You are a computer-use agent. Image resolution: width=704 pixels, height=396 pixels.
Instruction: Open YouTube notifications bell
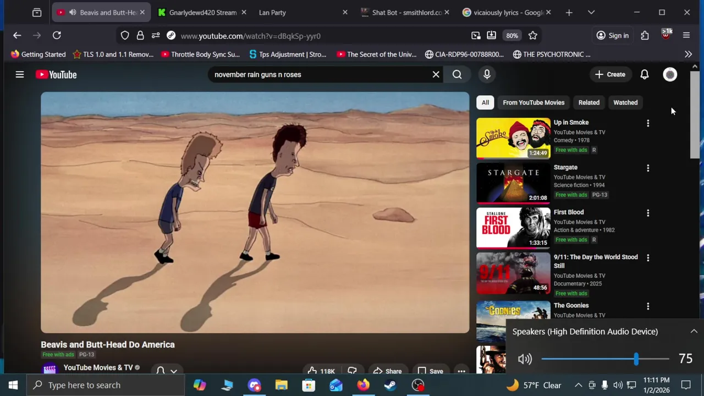point(644,74)
